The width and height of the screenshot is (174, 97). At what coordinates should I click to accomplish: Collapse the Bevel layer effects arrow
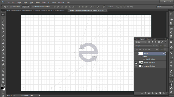pyautogui.click(x=166, y=54)
